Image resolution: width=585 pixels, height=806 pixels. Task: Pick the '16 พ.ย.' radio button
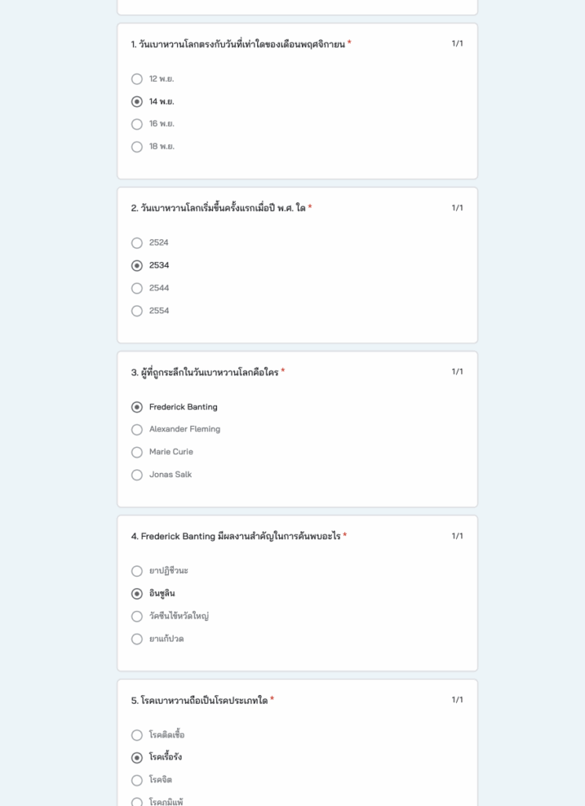click(137, 124)
